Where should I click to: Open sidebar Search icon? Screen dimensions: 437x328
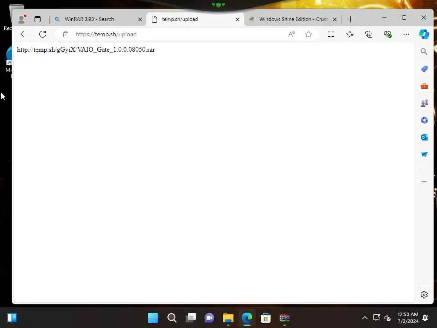click(x=424, y=52)
